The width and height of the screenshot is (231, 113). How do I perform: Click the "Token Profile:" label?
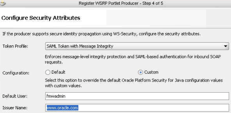click(x=15, y=46)
